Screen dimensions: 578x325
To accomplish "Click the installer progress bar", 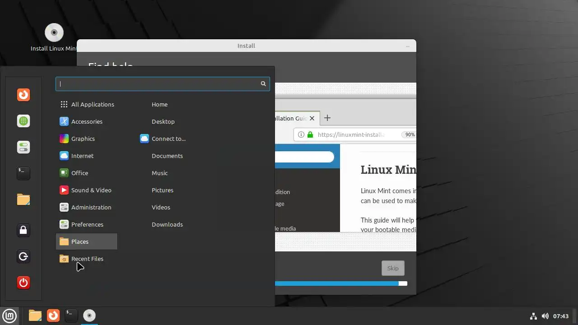I will (341, 283).
